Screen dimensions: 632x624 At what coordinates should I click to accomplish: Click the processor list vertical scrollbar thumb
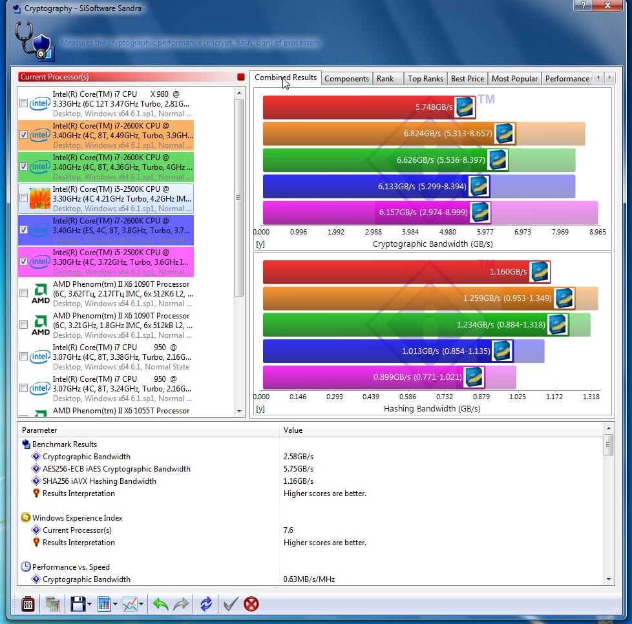[x=239, y=198]
